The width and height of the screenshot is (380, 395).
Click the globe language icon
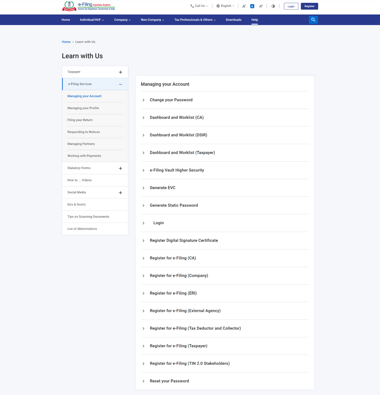click(x=218, y=6)
